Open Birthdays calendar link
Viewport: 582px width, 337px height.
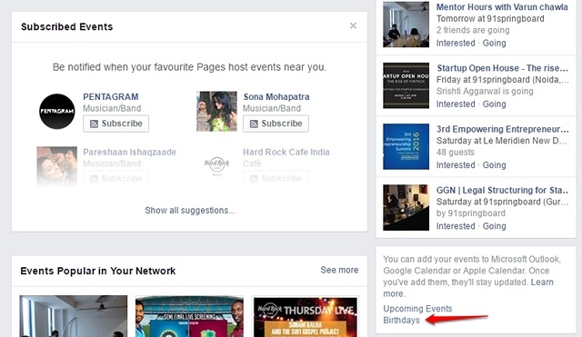[x=401, y=320]
